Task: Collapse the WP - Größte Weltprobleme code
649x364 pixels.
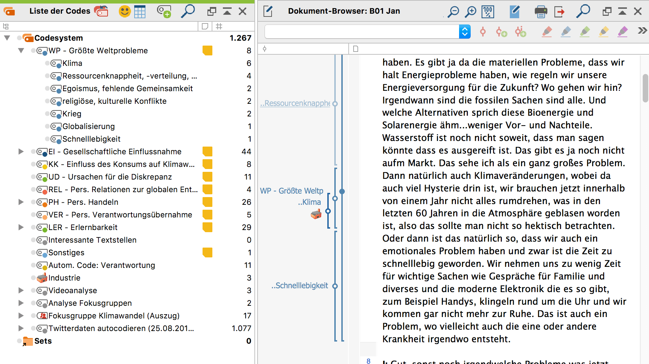Action: tap(21, 50)
